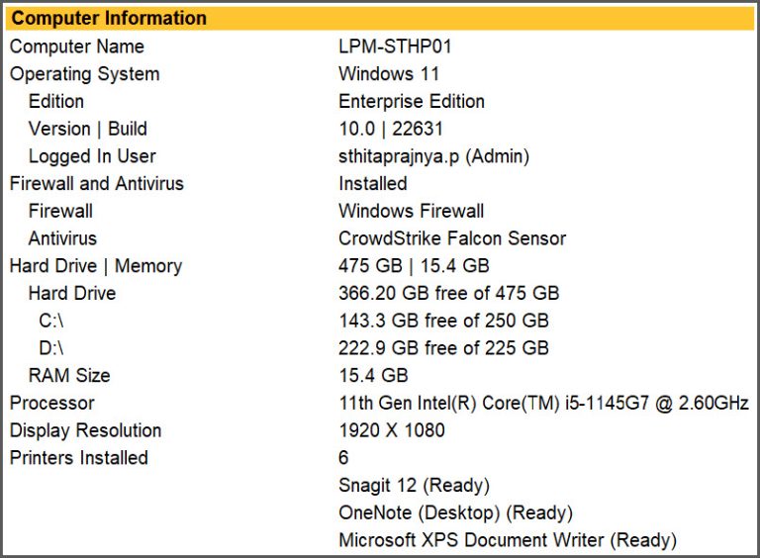
Task: Click the Firewall and Antivirus label
Action: (x=96, y=183)
